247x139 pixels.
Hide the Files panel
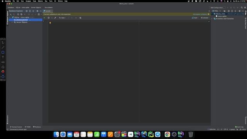click(243, 11)
